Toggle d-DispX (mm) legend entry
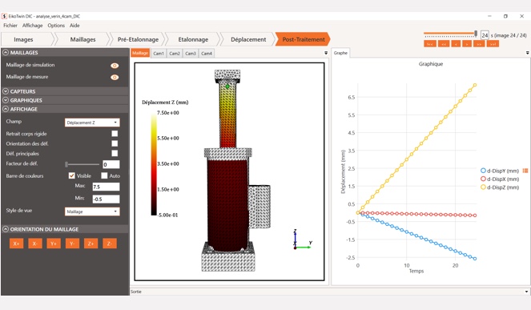 [500, 179]
